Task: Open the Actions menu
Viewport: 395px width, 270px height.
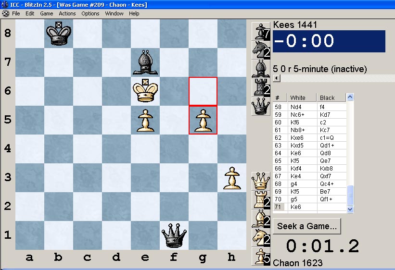Action: (67, 13)
